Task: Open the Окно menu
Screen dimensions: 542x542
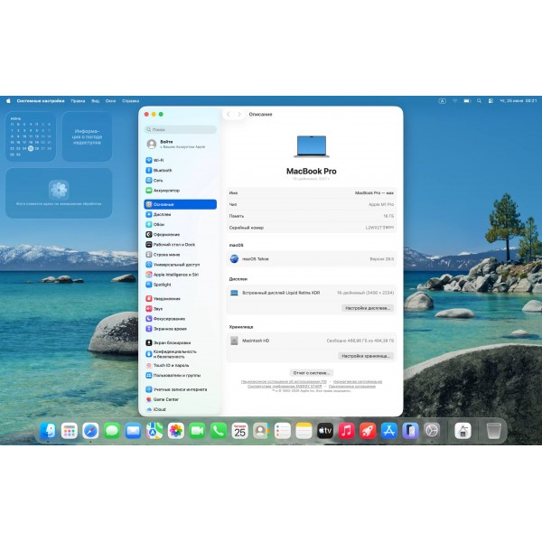Action: pyautogui.click(x=110, y=101)
